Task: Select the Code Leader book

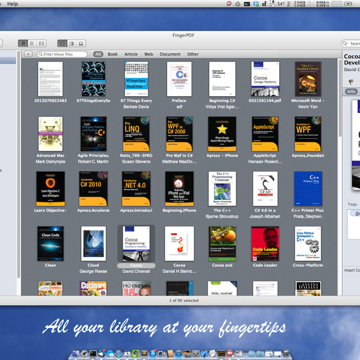Action: (265, 243)
